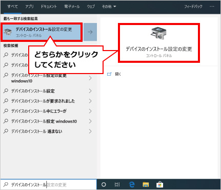Select the すべて search tab
Viewport: 221px width, 190px height.
point(12,7)
